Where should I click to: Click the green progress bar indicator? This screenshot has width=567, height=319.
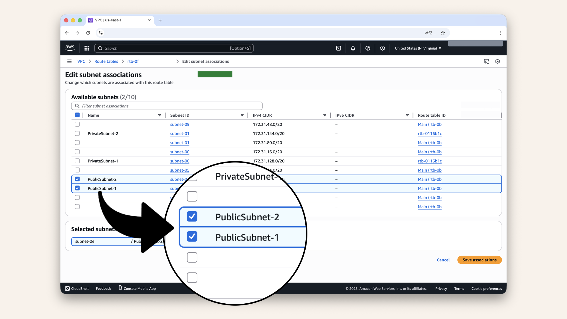[x=215, y=74]
